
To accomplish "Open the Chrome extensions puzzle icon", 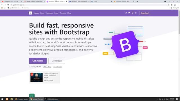I will tap(172, 5).
